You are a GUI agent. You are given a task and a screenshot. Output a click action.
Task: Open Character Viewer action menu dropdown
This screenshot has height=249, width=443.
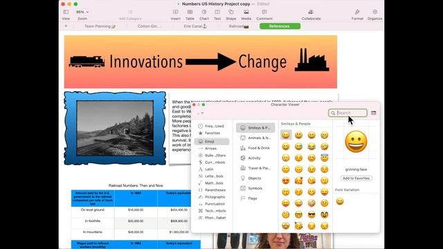tap(200, 113)
